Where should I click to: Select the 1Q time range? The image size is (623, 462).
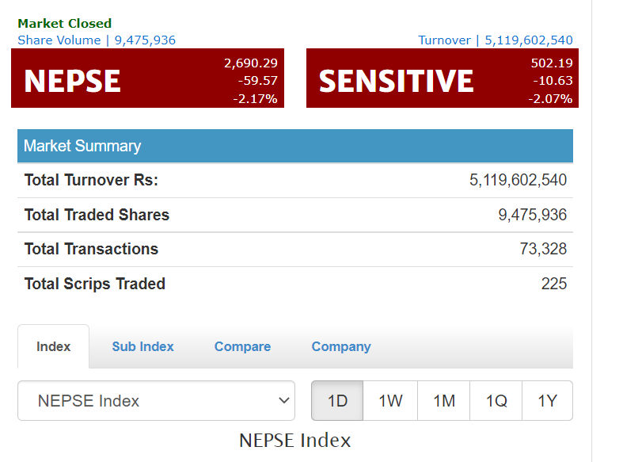496,400
